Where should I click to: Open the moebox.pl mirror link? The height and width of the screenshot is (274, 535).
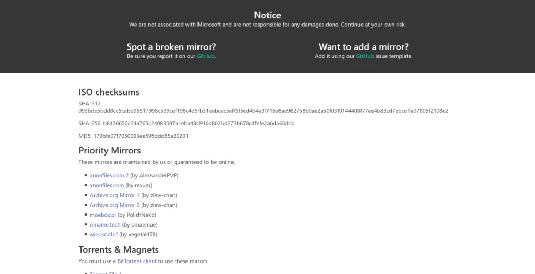[x=102, y=215]
